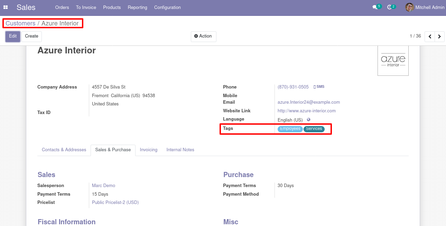Switch to the Invoicing tab
Viewport: 446px width, 226px height.
pos(149,150)
